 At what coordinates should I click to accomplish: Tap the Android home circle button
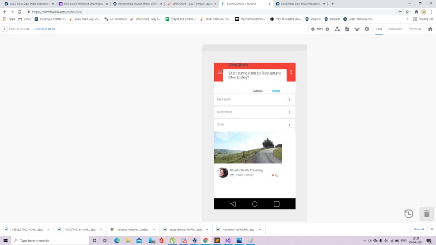(255, 204)
